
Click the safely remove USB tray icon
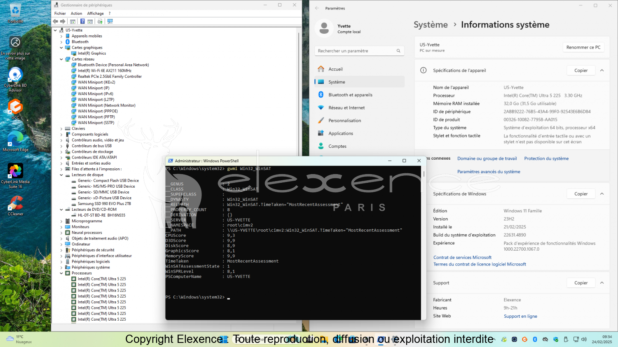click(x=566, y=339)
